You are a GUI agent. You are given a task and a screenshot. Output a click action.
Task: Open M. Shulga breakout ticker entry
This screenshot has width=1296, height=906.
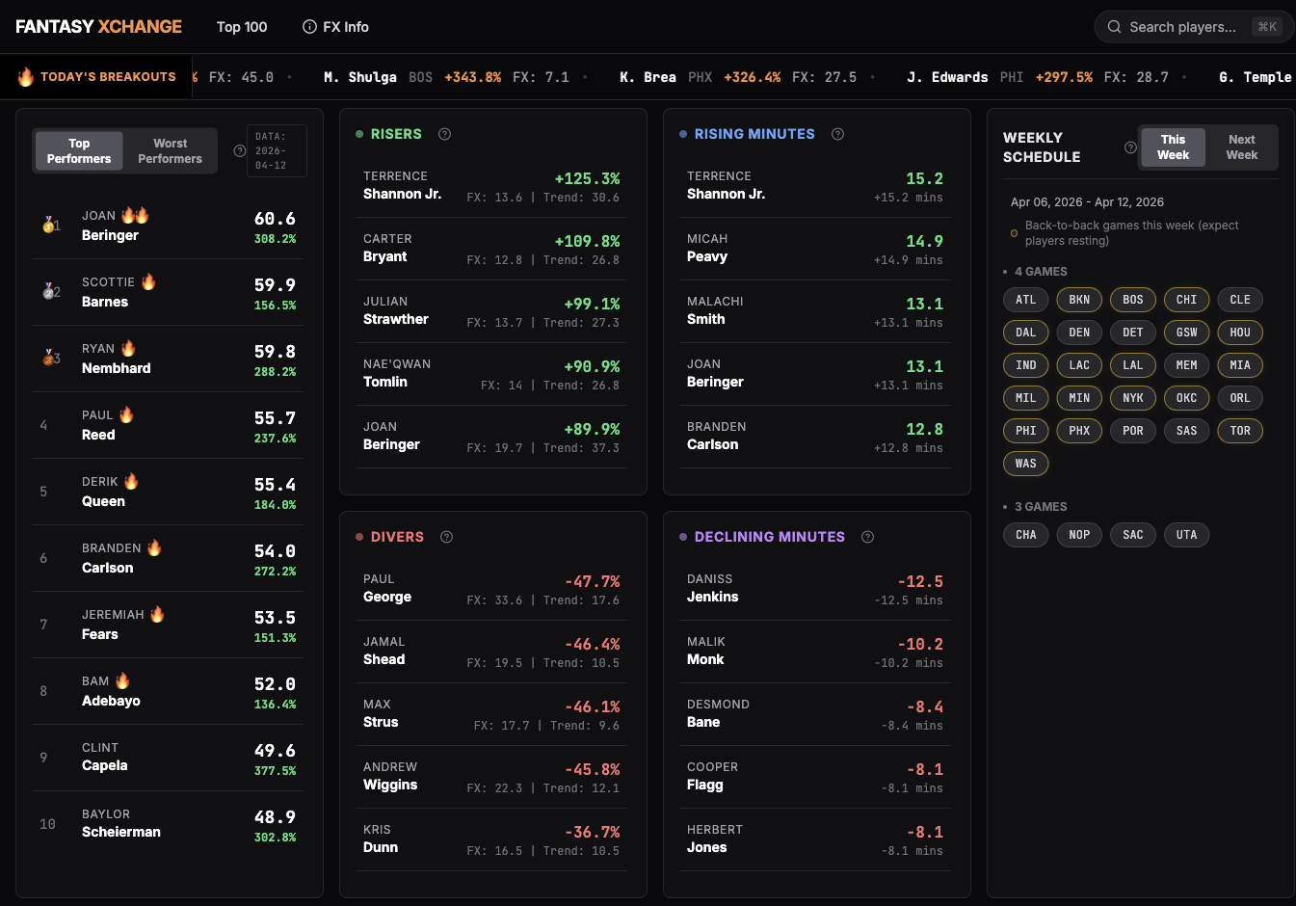point(446,77)
